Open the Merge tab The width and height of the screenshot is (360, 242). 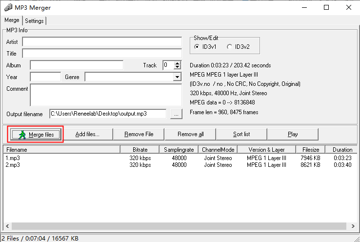click(12, 20)
